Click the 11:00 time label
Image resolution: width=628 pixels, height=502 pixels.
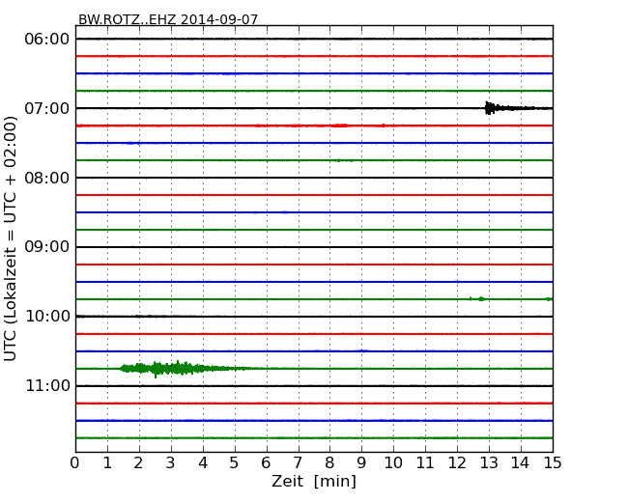tap(47, 386)
